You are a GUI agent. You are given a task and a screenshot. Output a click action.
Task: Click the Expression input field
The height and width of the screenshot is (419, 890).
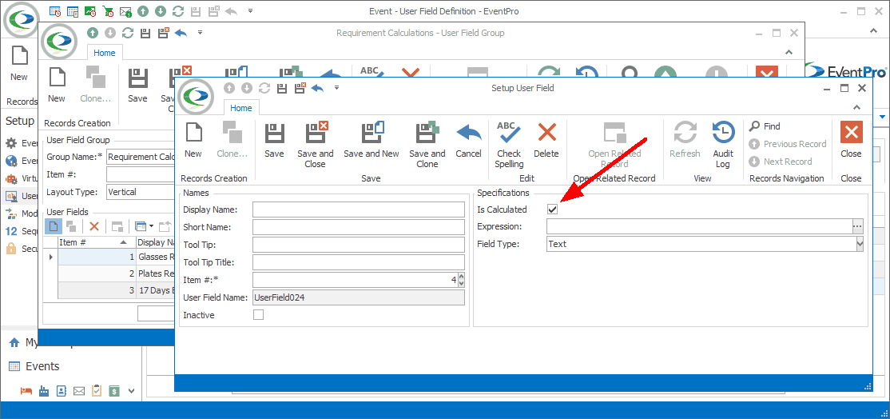tap(699, 226)
